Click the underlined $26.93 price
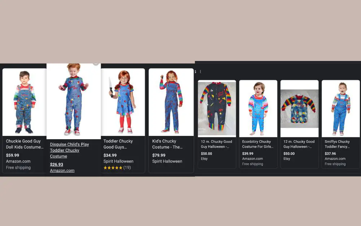Screen dimensions: 361x226 [x=56, y=165]
